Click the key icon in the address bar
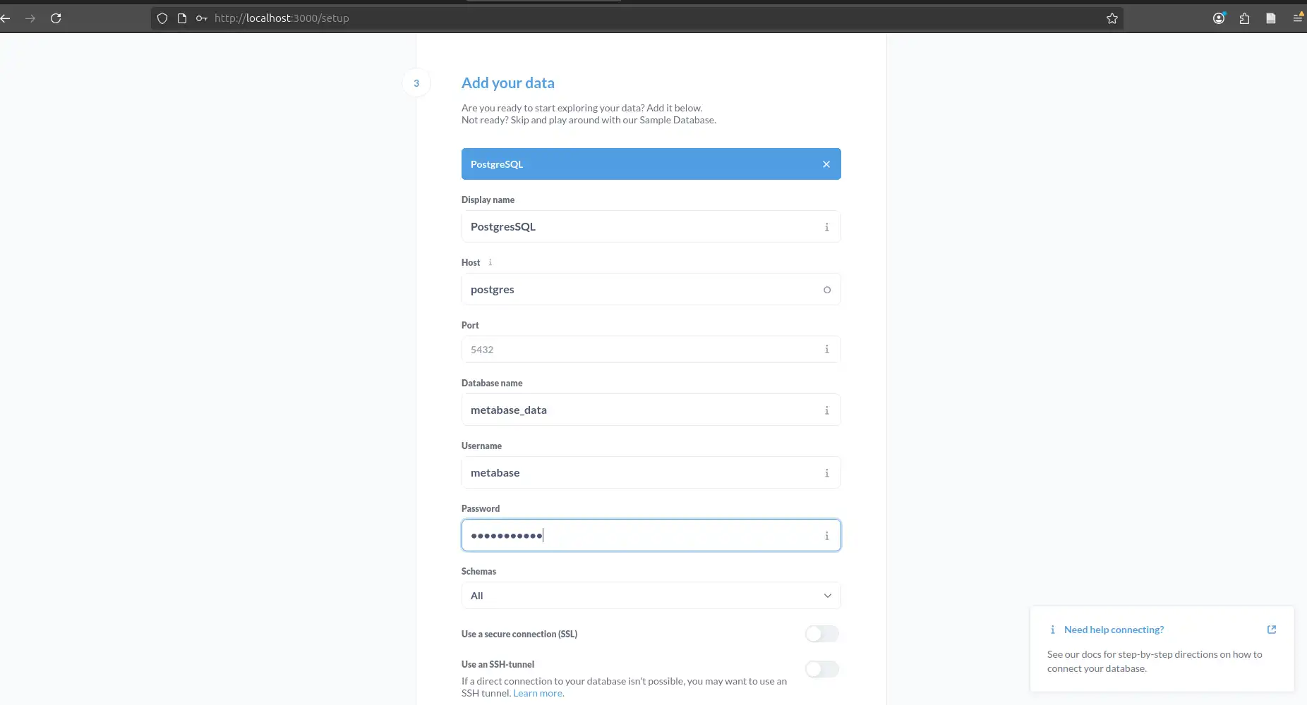Image resolution: width=1307 pixels, height=705 pixels. click(202, 18)
